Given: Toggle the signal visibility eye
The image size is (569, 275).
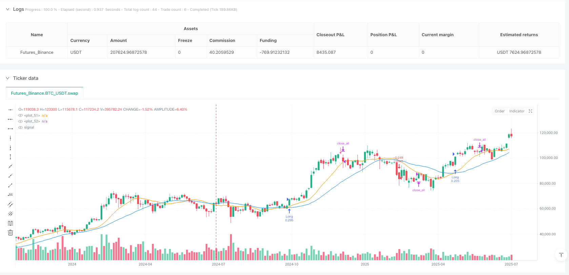Looking at the screenshot, I should click(x=21, y=128).
